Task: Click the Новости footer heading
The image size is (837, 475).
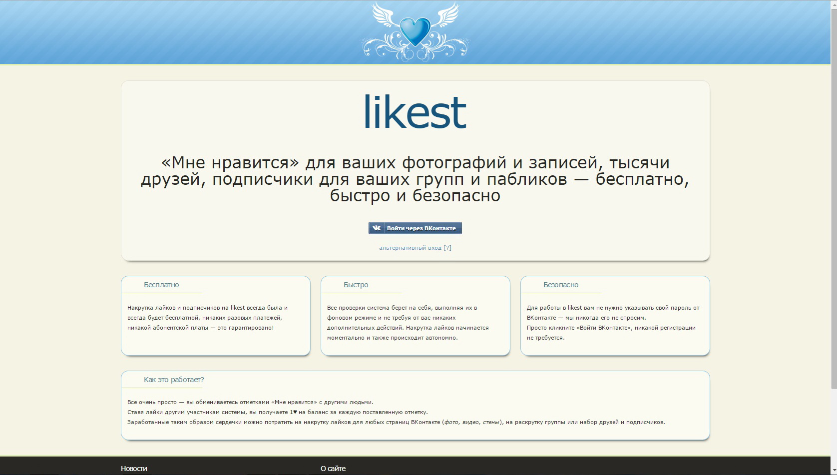Action: [134, 469]
